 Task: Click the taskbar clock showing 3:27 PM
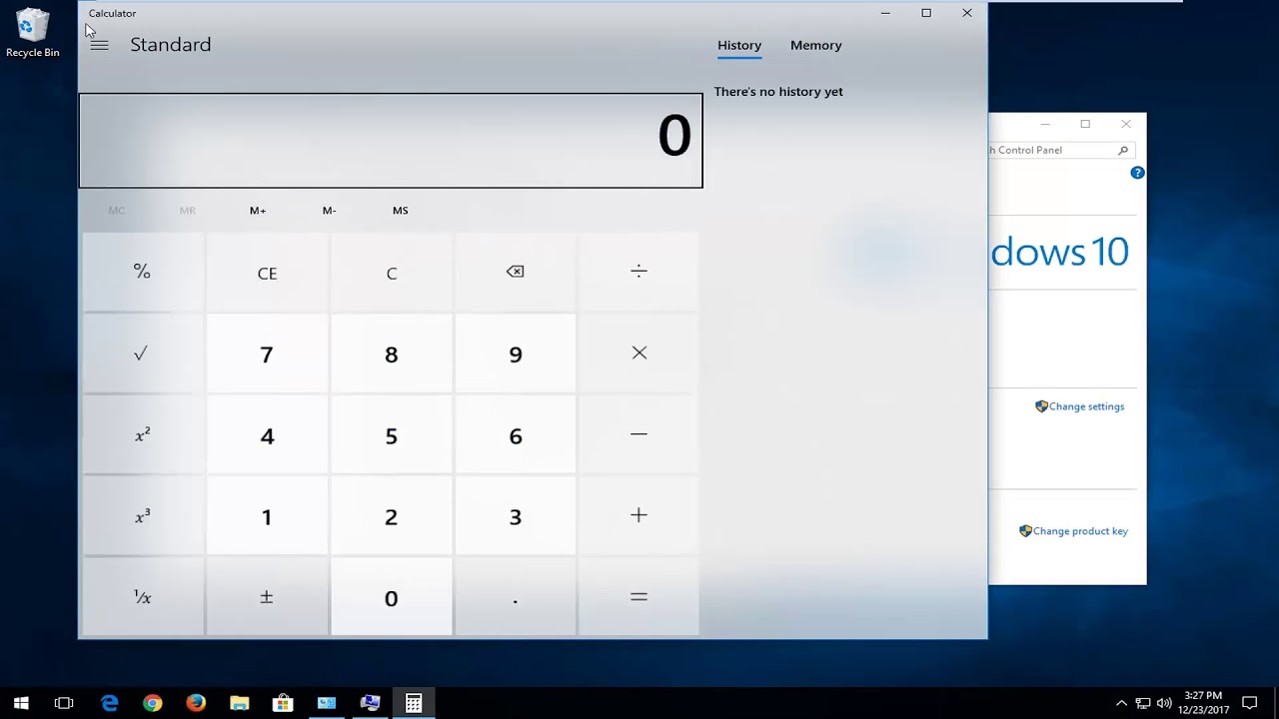(x=1203, y=703)
